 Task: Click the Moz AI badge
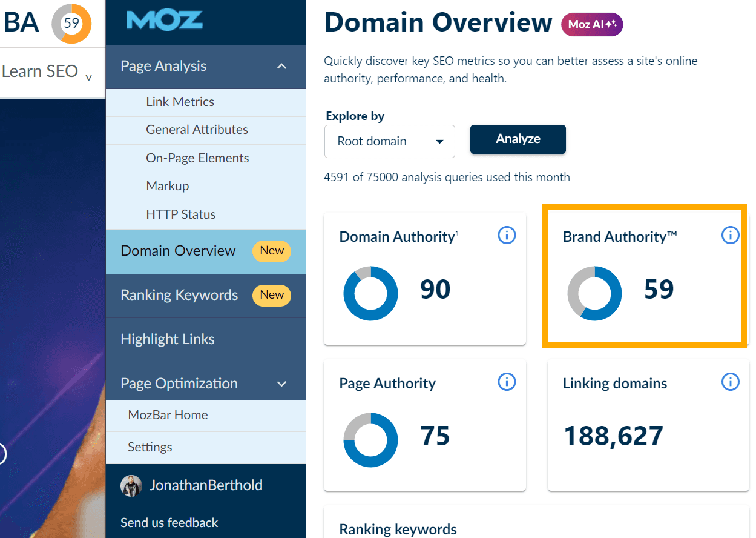tap(592, 24)
